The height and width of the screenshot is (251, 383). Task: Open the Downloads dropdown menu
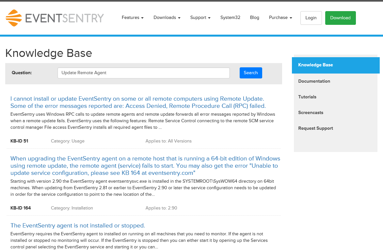167,18
